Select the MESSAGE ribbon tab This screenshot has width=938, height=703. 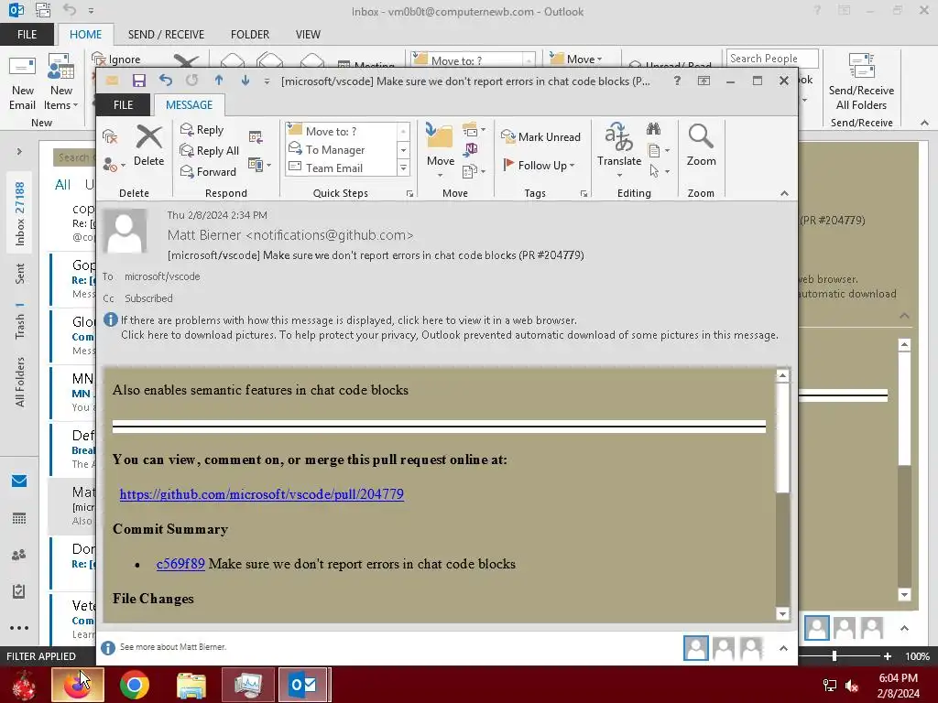click(189, 104)
